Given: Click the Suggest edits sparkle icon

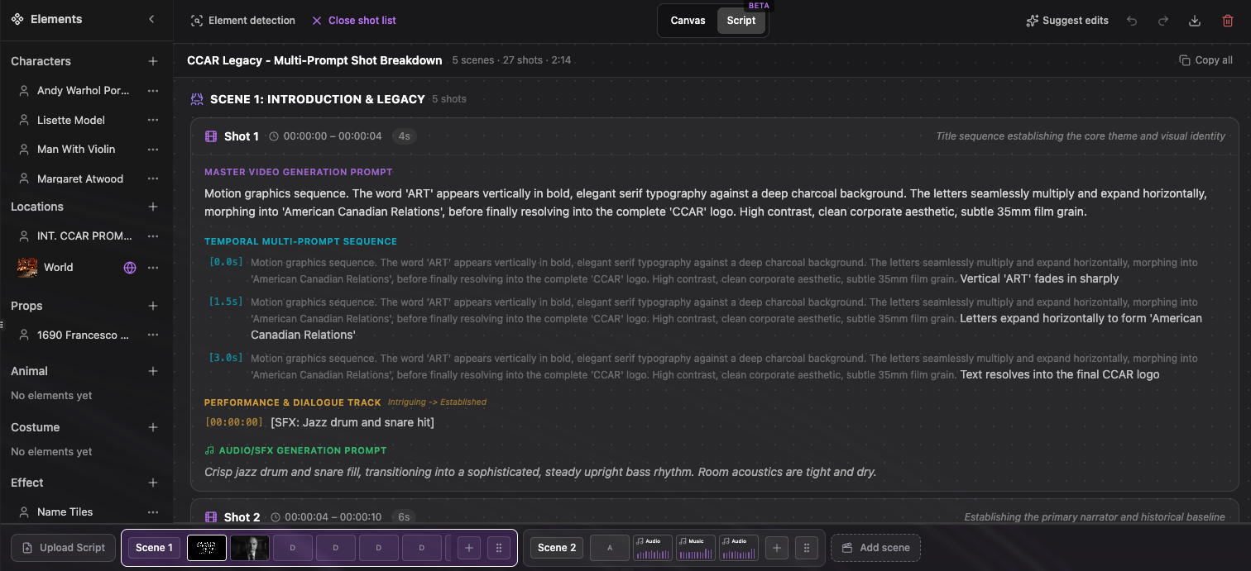Looking at the screenshot, I should click(x=1033, y=20).
